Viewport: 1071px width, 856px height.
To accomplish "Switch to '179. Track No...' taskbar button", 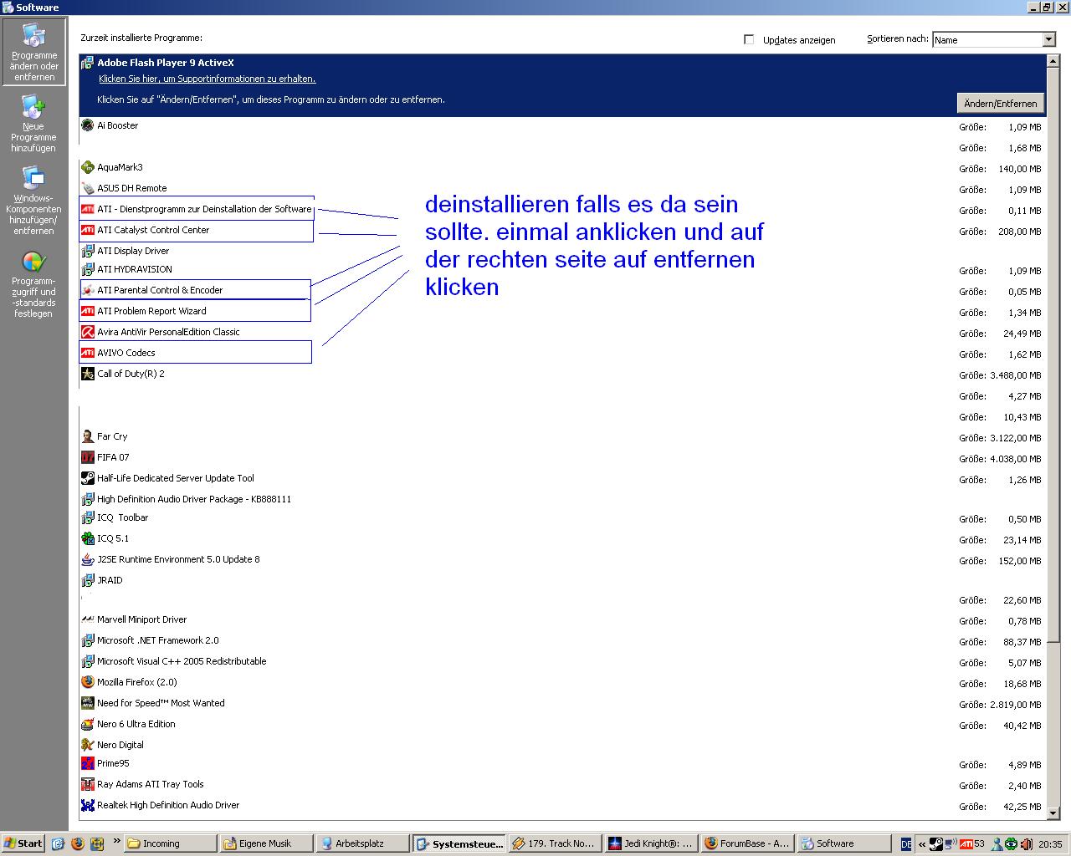I will (x=555, y=843).
